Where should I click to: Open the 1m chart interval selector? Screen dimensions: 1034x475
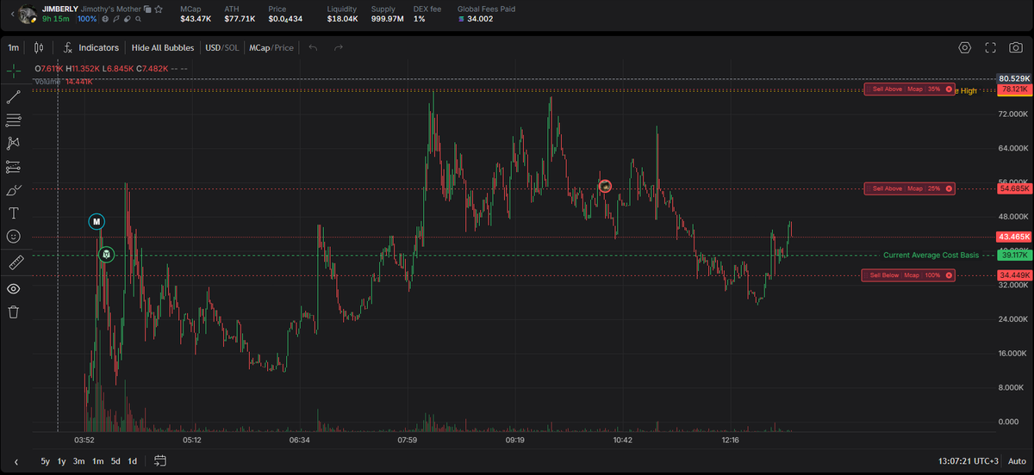13,48
